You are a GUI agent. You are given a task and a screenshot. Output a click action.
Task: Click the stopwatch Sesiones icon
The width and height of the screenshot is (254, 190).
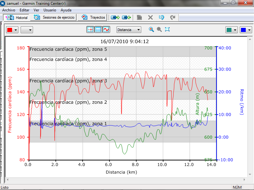(x=37, y=17)
